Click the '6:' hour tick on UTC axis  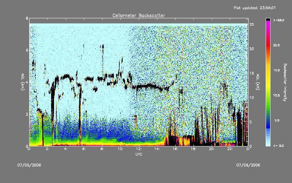click(84, 149)
